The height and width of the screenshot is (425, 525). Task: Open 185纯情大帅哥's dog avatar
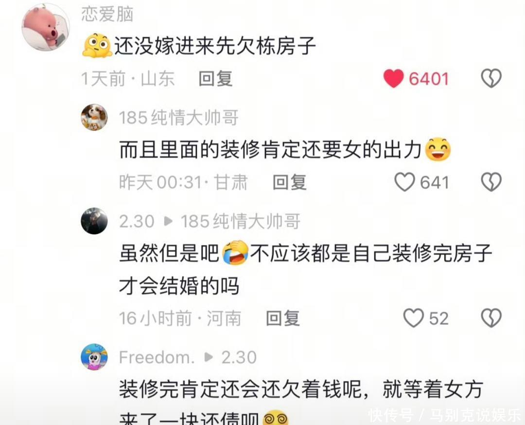point(94,117)
